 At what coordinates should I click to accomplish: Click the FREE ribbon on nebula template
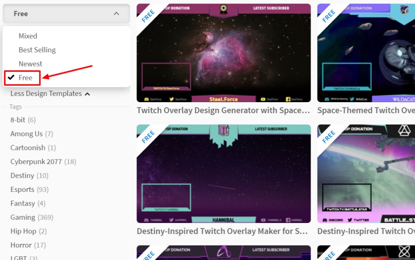pos(148,16)
